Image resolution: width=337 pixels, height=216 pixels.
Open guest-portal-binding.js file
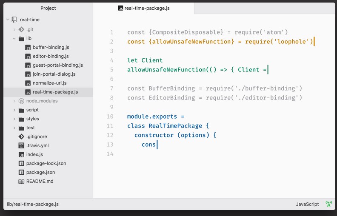coord(58,65)
